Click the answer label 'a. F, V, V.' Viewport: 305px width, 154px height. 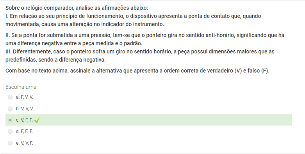25,97
